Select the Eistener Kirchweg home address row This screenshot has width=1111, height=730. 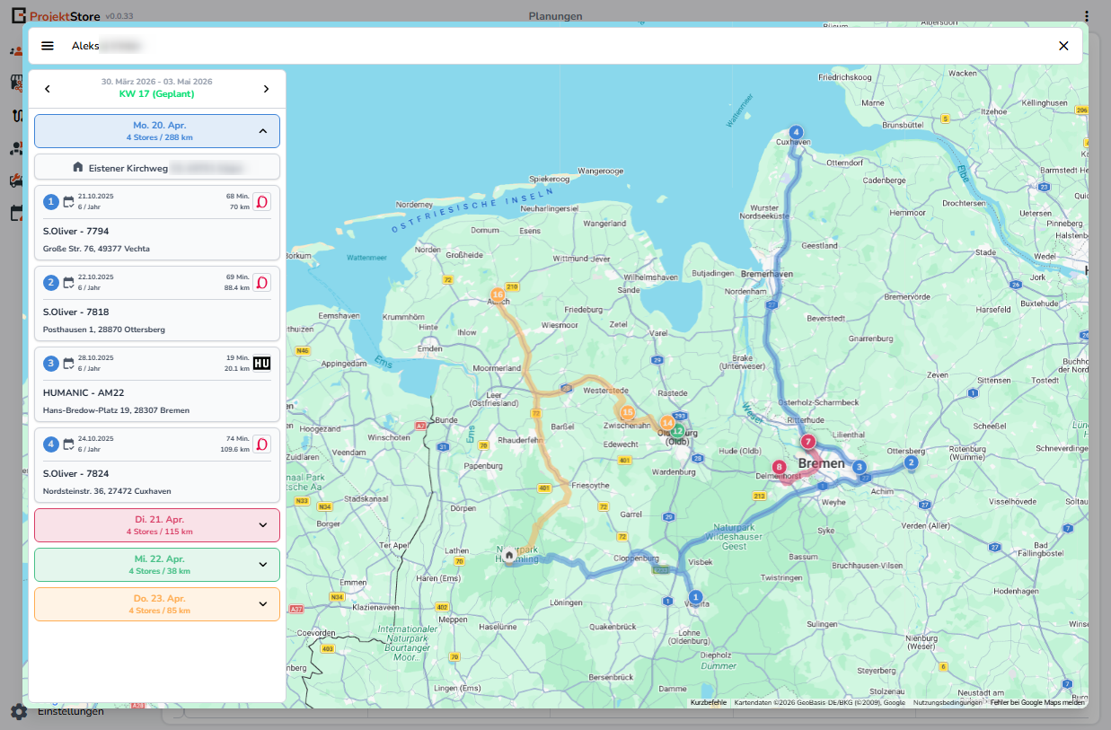(x=157, y=167)
